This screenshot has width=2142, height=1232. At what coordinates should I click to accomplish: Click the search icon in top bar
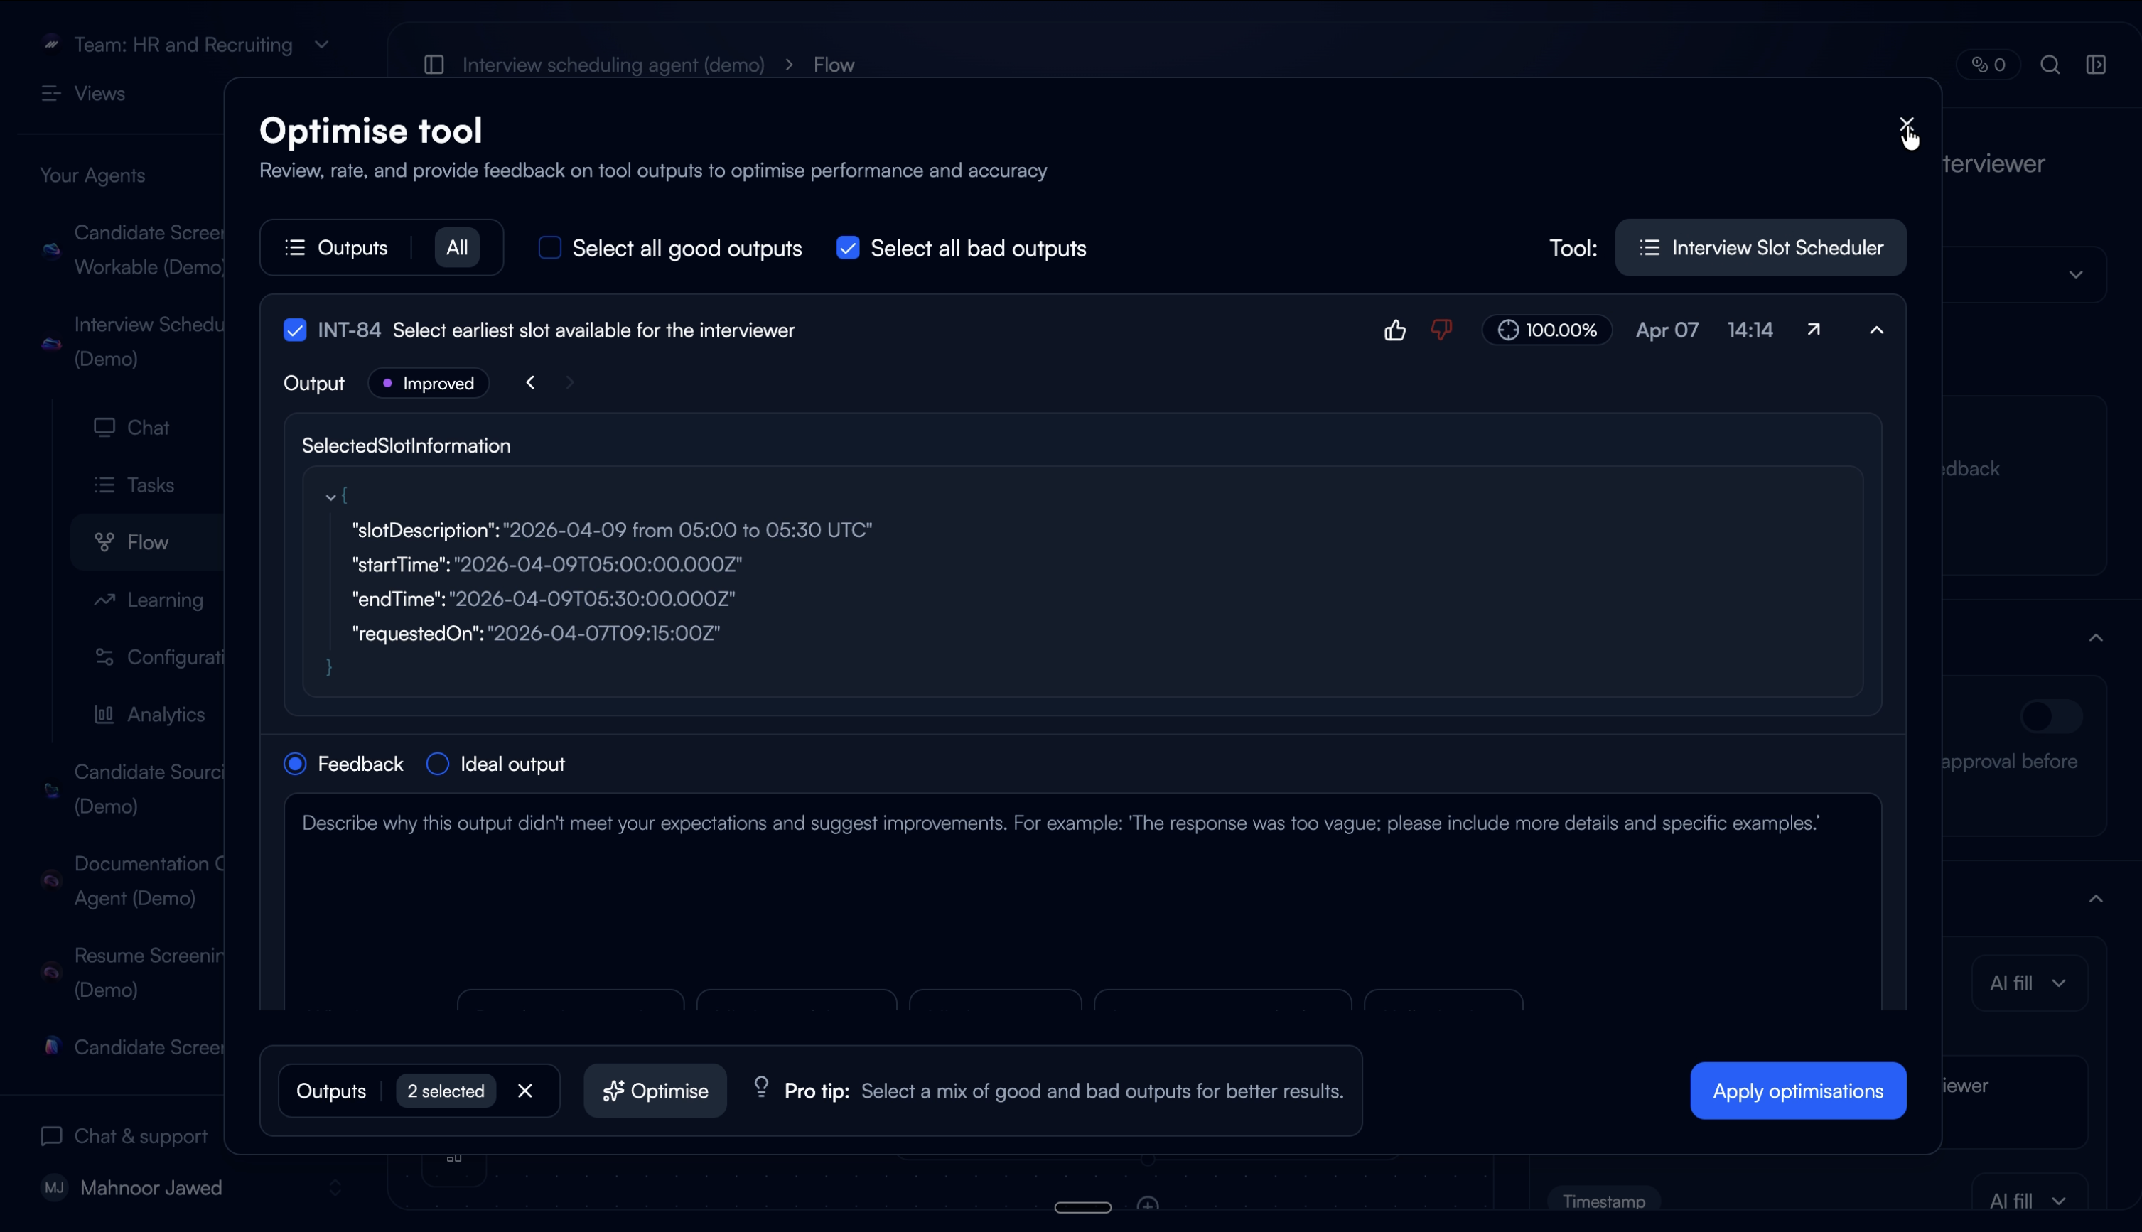tap(2050, 65)
